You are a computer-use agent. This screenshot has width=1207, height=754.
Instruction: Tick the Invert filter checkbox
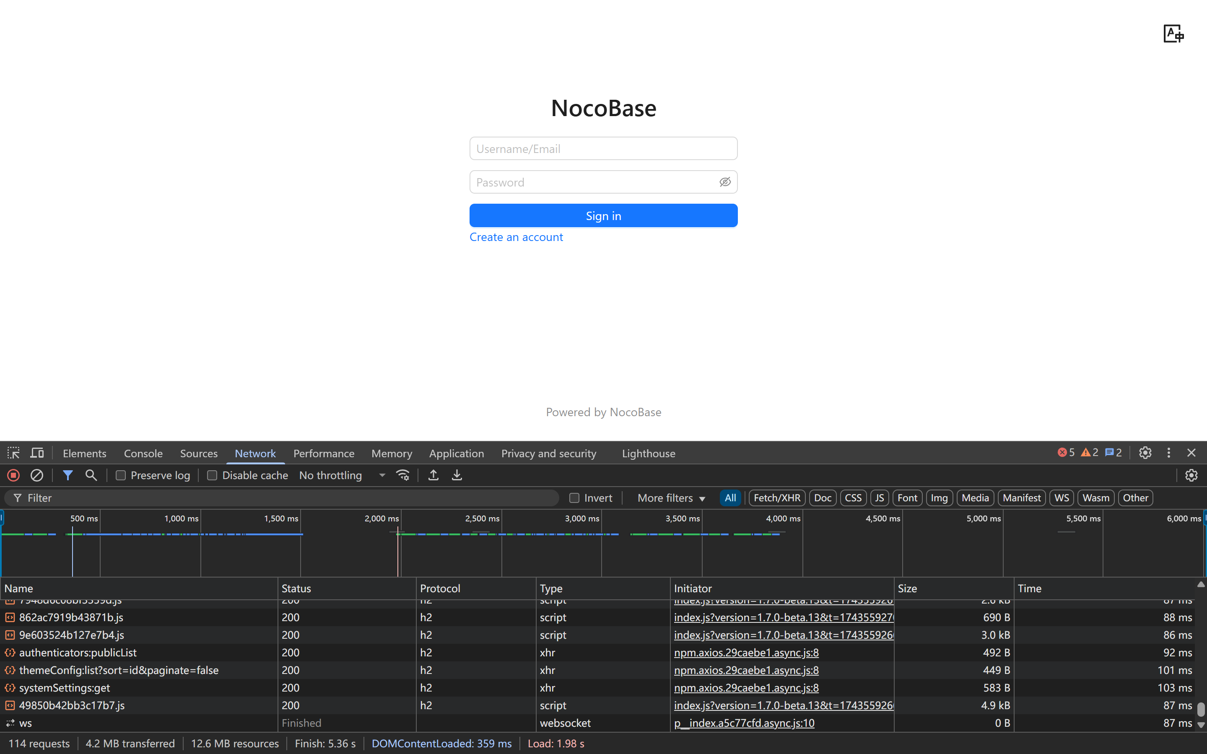pos(574,497)
